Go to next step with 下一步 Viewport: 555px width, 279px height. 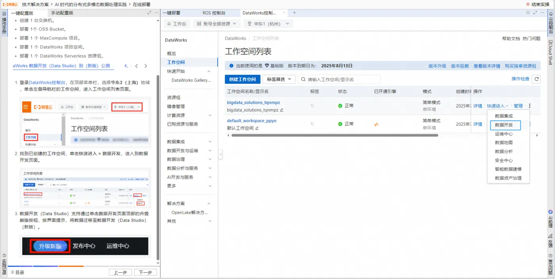[145, 272]
